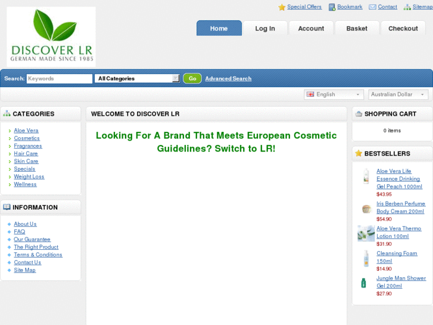Screen dimensions: 433x325
Task: Click the $43.95 price text
Action: pos(384,194)
